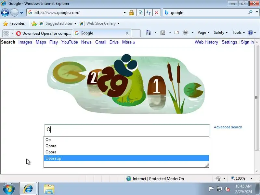Open Suggested Sites dropdown
The height and width of the screenshot is (195, 260).
point(58,23)
